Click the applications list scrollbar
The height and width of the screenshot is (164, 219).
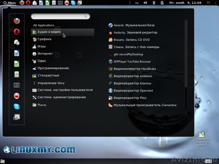click(x=186, y=54)
